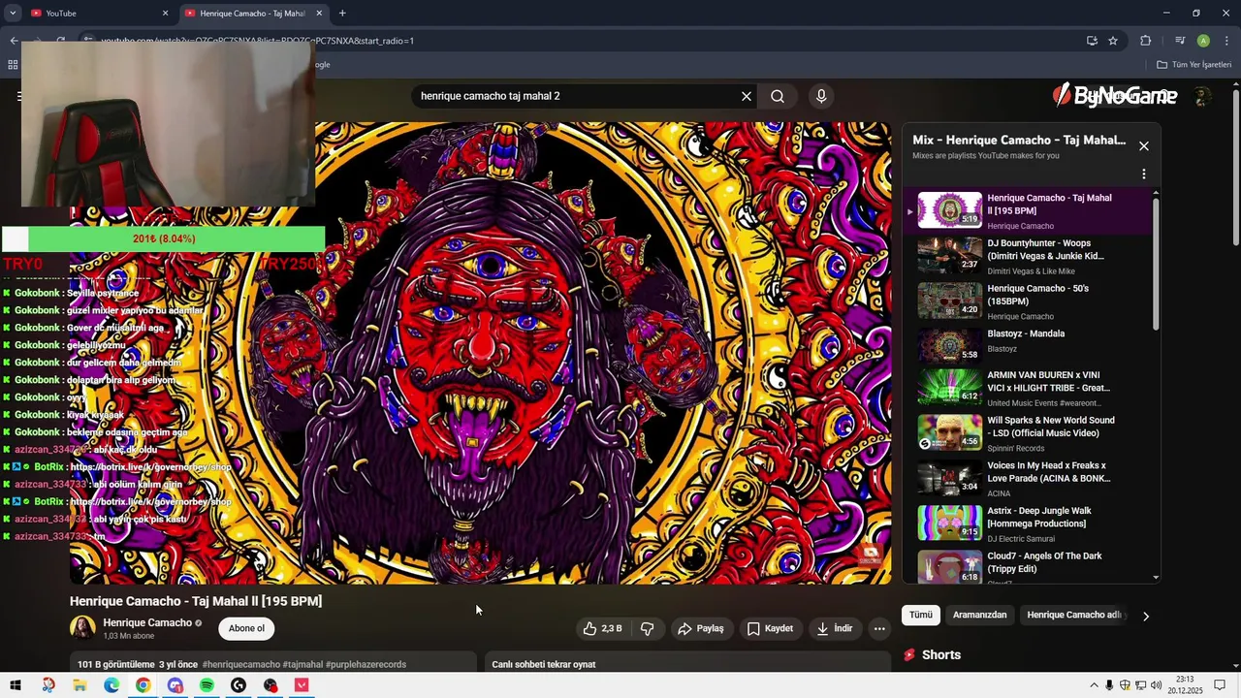Show hidden system tray icons

pos(1094,685)
